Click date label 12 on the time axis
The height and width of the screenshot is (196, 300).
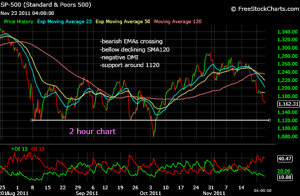click(105, 188)
